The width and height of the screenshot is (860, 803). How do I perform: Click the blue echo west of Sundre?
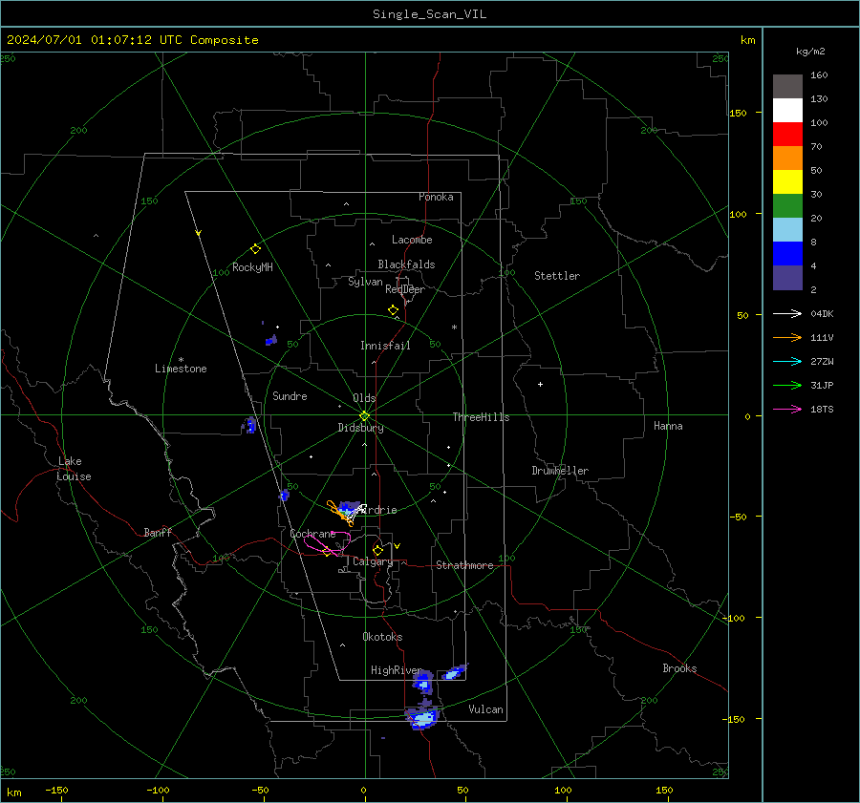250,425
